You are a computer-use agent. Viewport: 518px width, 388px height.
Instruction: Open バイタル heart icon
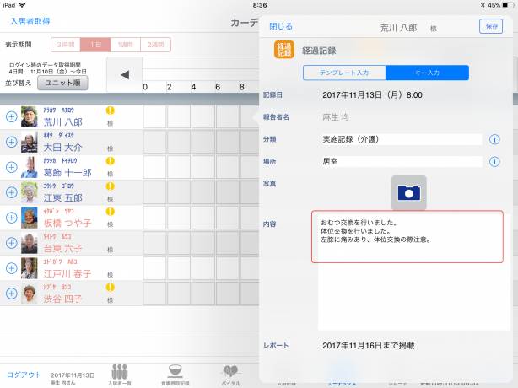point(229,374)
